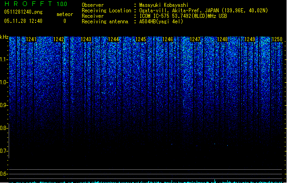
Task: Click the 1243 time marker
Action: click(86, 39)
